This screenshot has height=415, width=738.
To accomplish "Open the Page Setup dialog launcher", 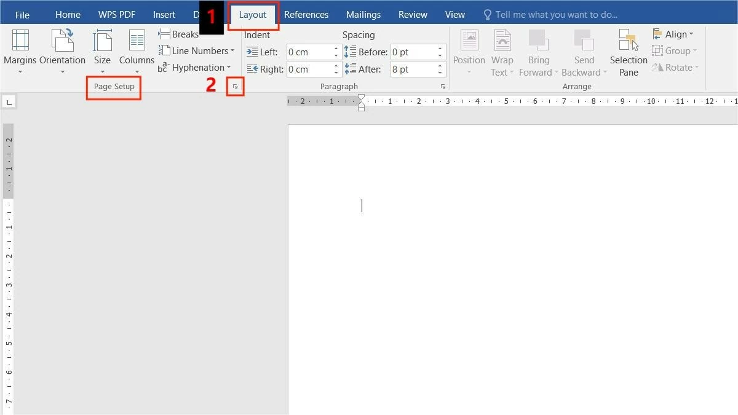I will [236, 87].
